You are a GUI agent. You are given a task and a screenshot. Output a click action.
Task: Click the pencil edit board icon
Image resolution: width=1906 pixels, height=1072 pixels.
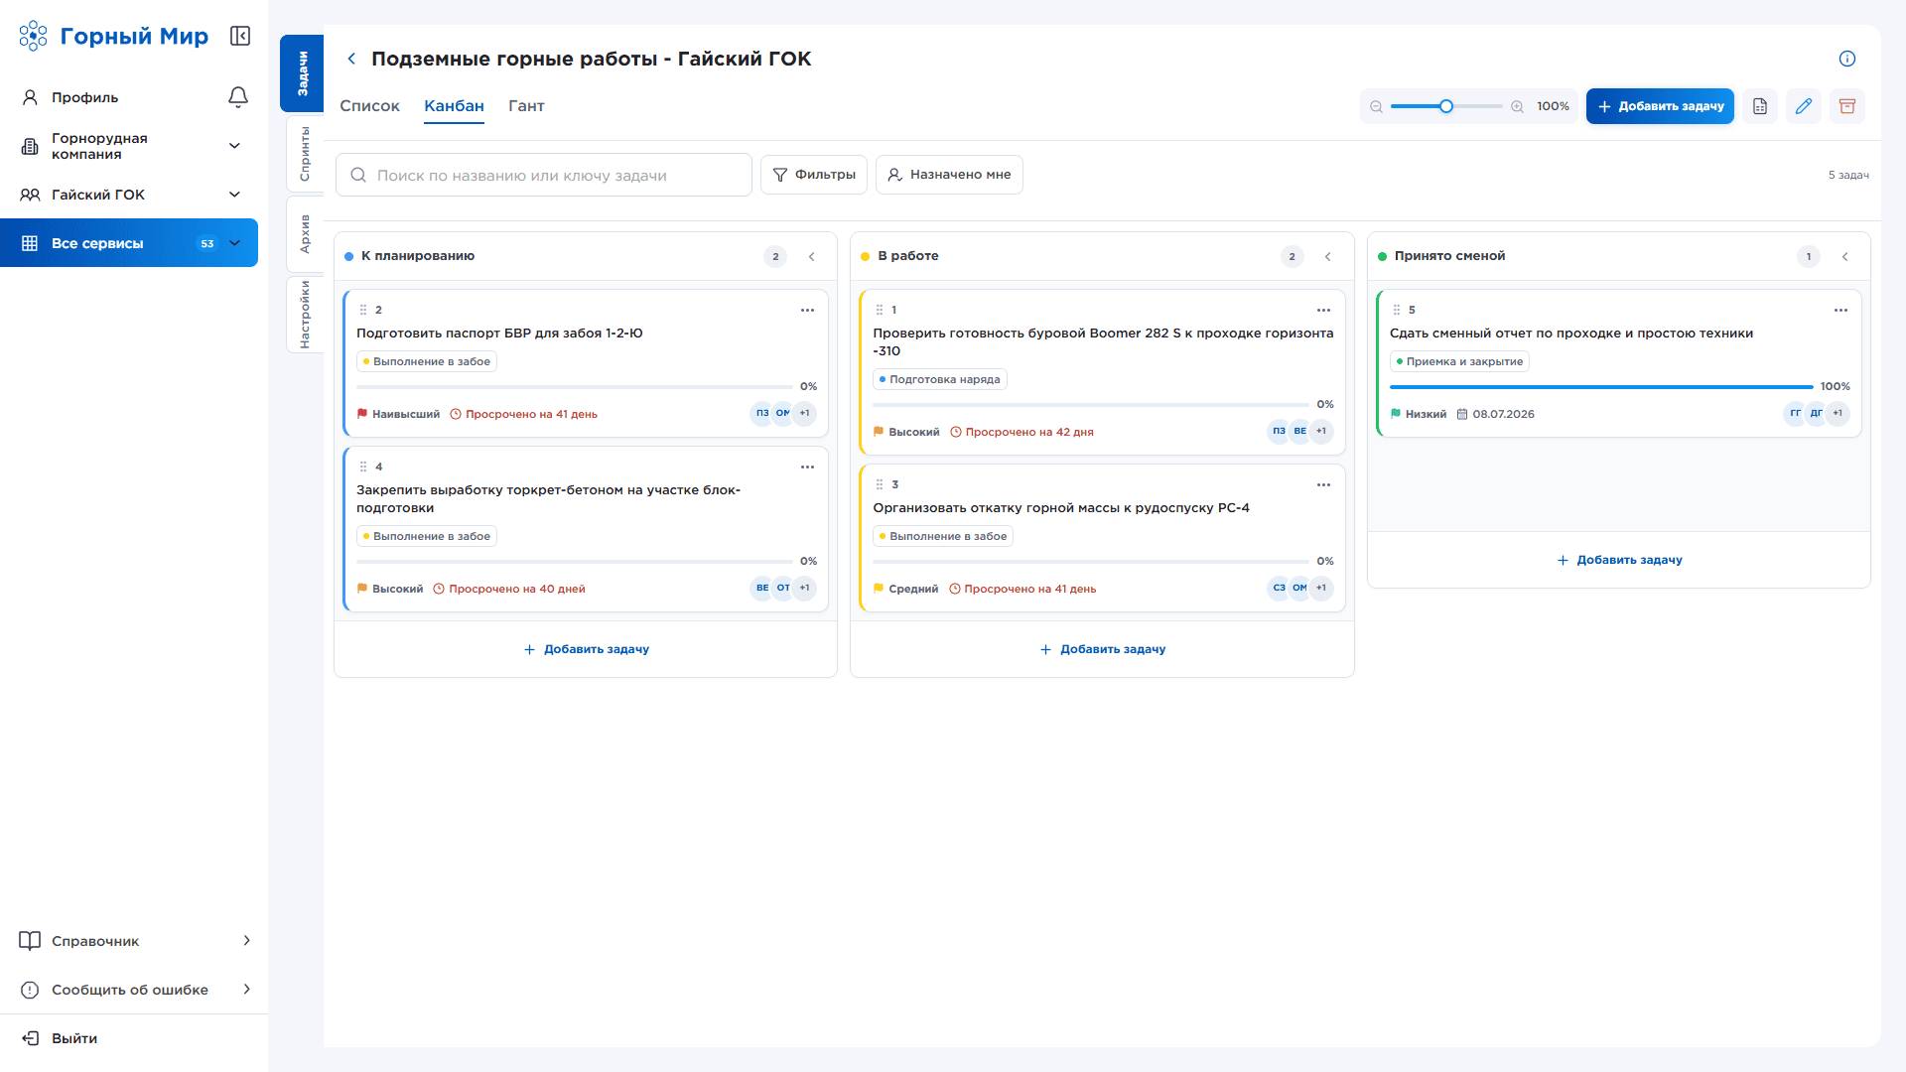coord(1804,106)
